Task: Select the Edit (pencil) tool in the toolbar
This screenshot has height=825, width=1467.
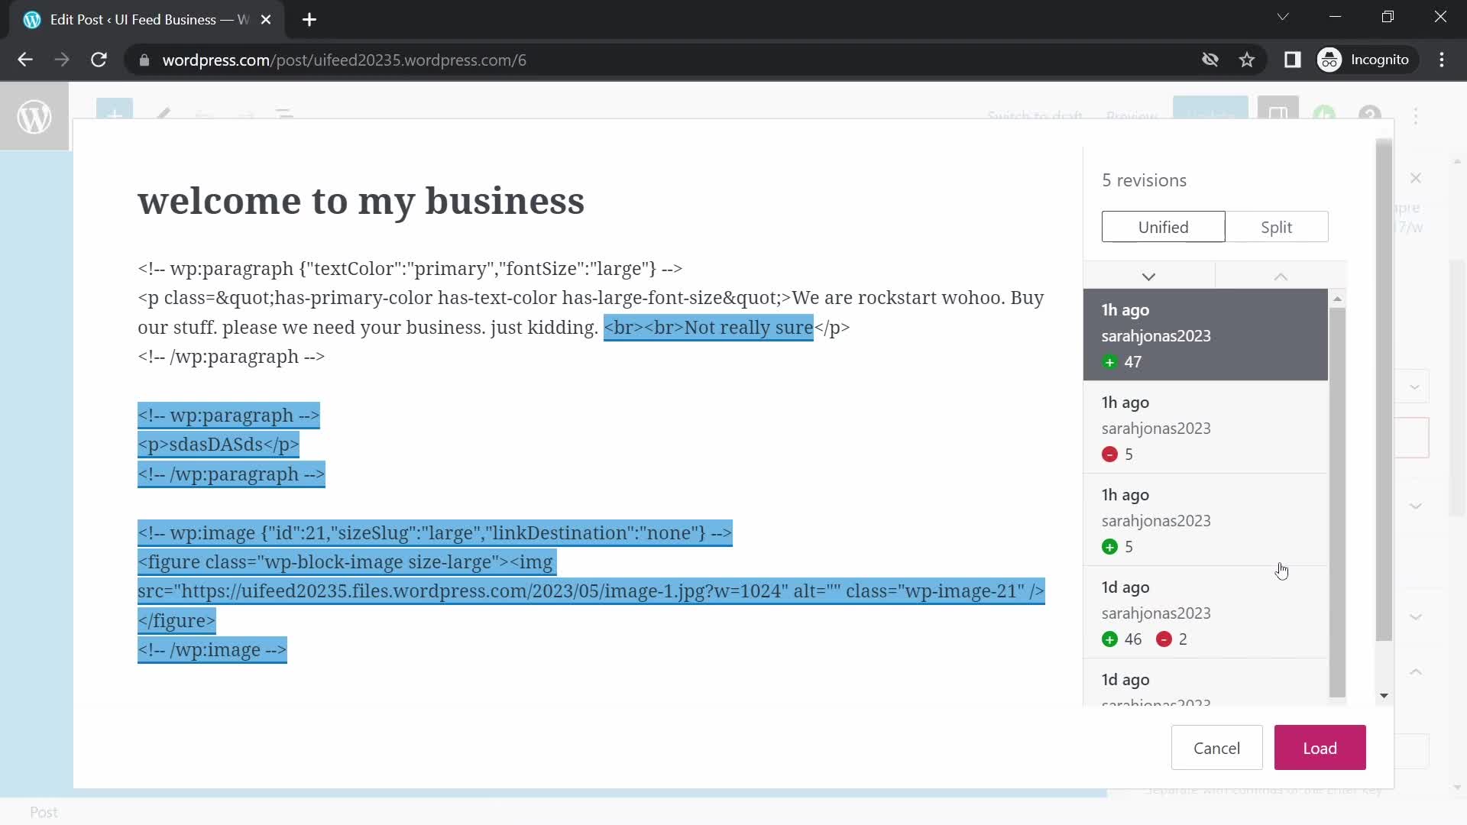Action: pos(163,115)
